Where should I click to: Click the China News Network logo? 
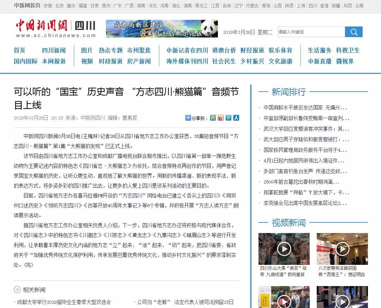[42, 26]
